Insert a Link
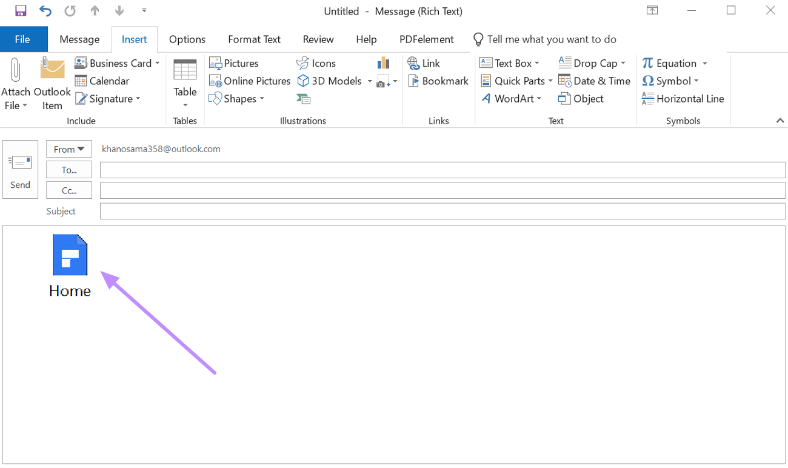This screenshot has height=468, width=788. 424,63
